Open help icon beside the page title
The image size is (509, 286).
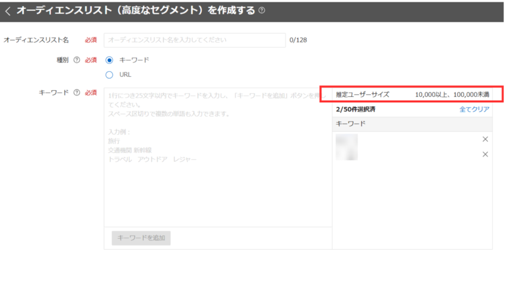[261, 11]
